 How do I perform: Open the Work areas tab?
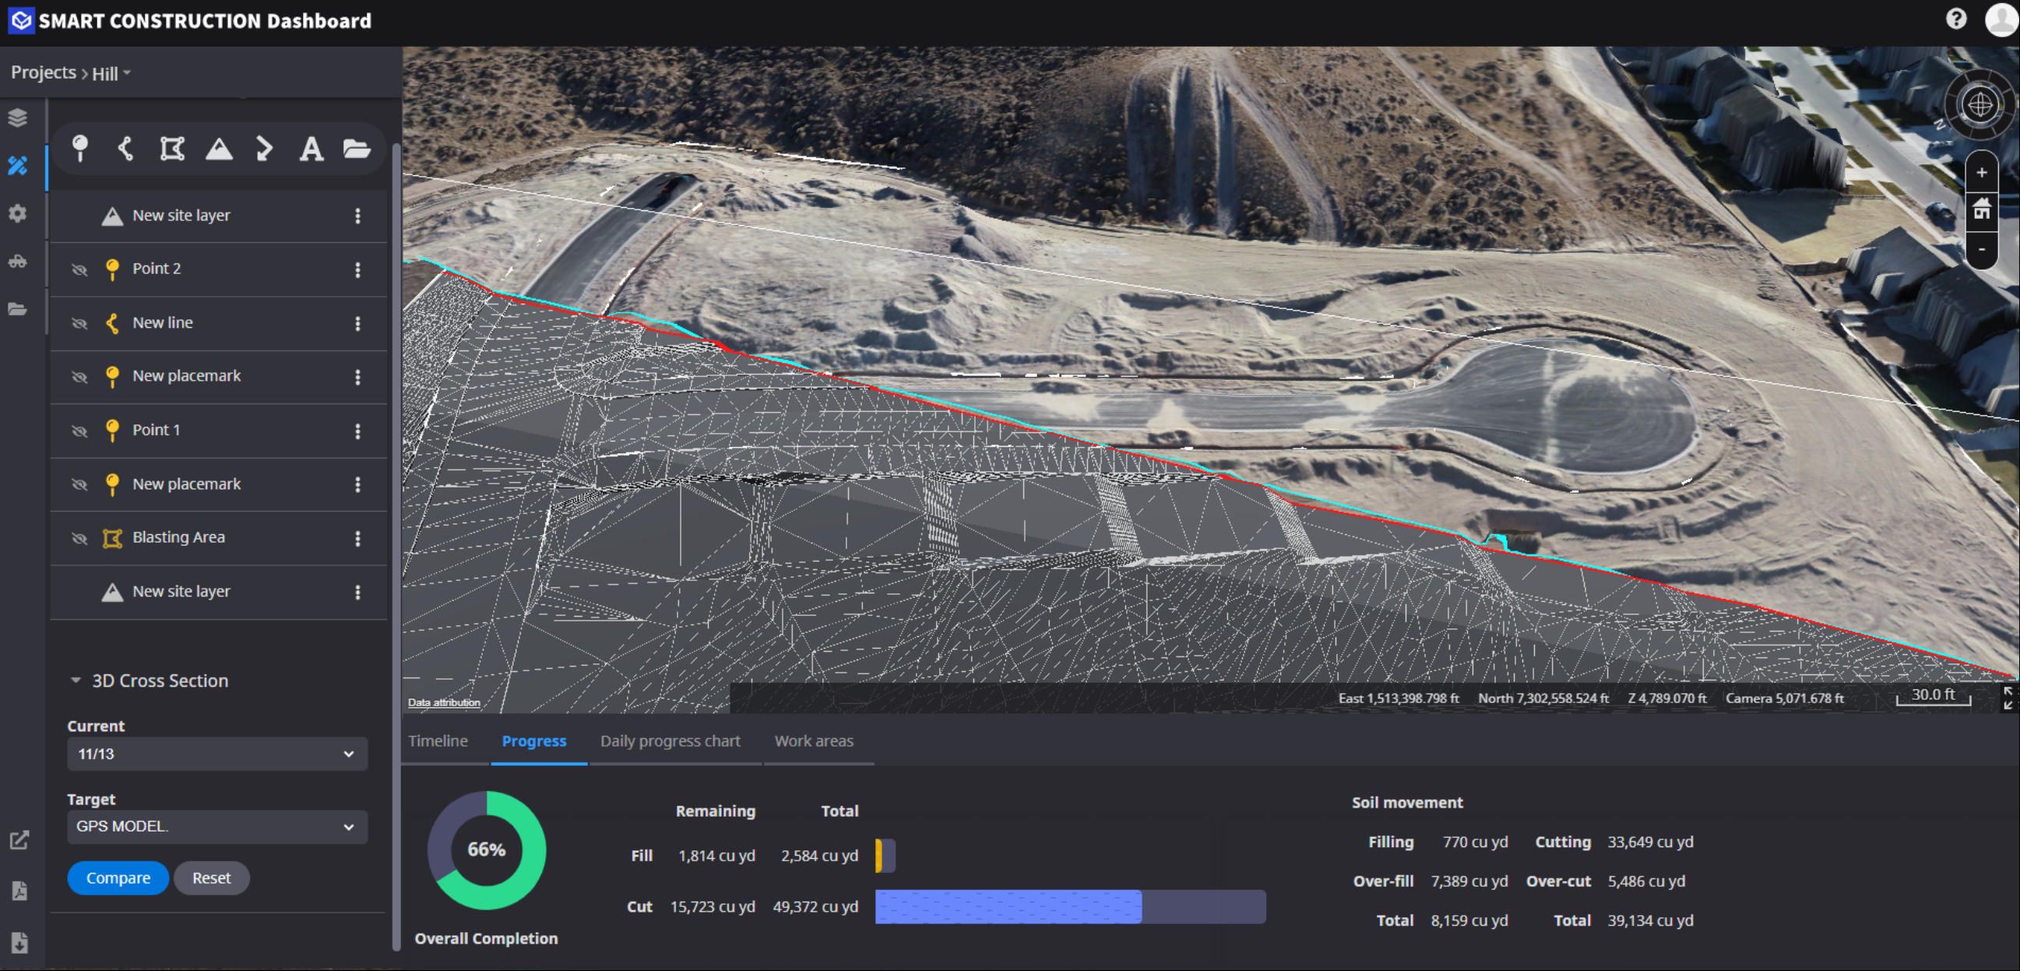pyautogui.click(x=814, y=741)
